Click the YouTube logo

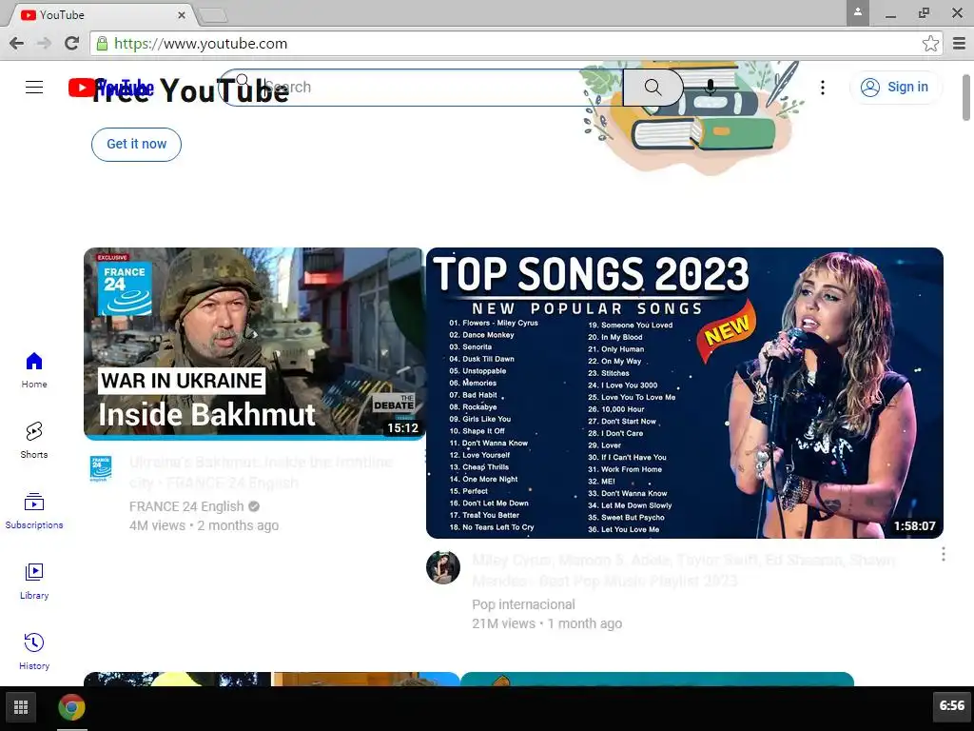tap(110, 88)
